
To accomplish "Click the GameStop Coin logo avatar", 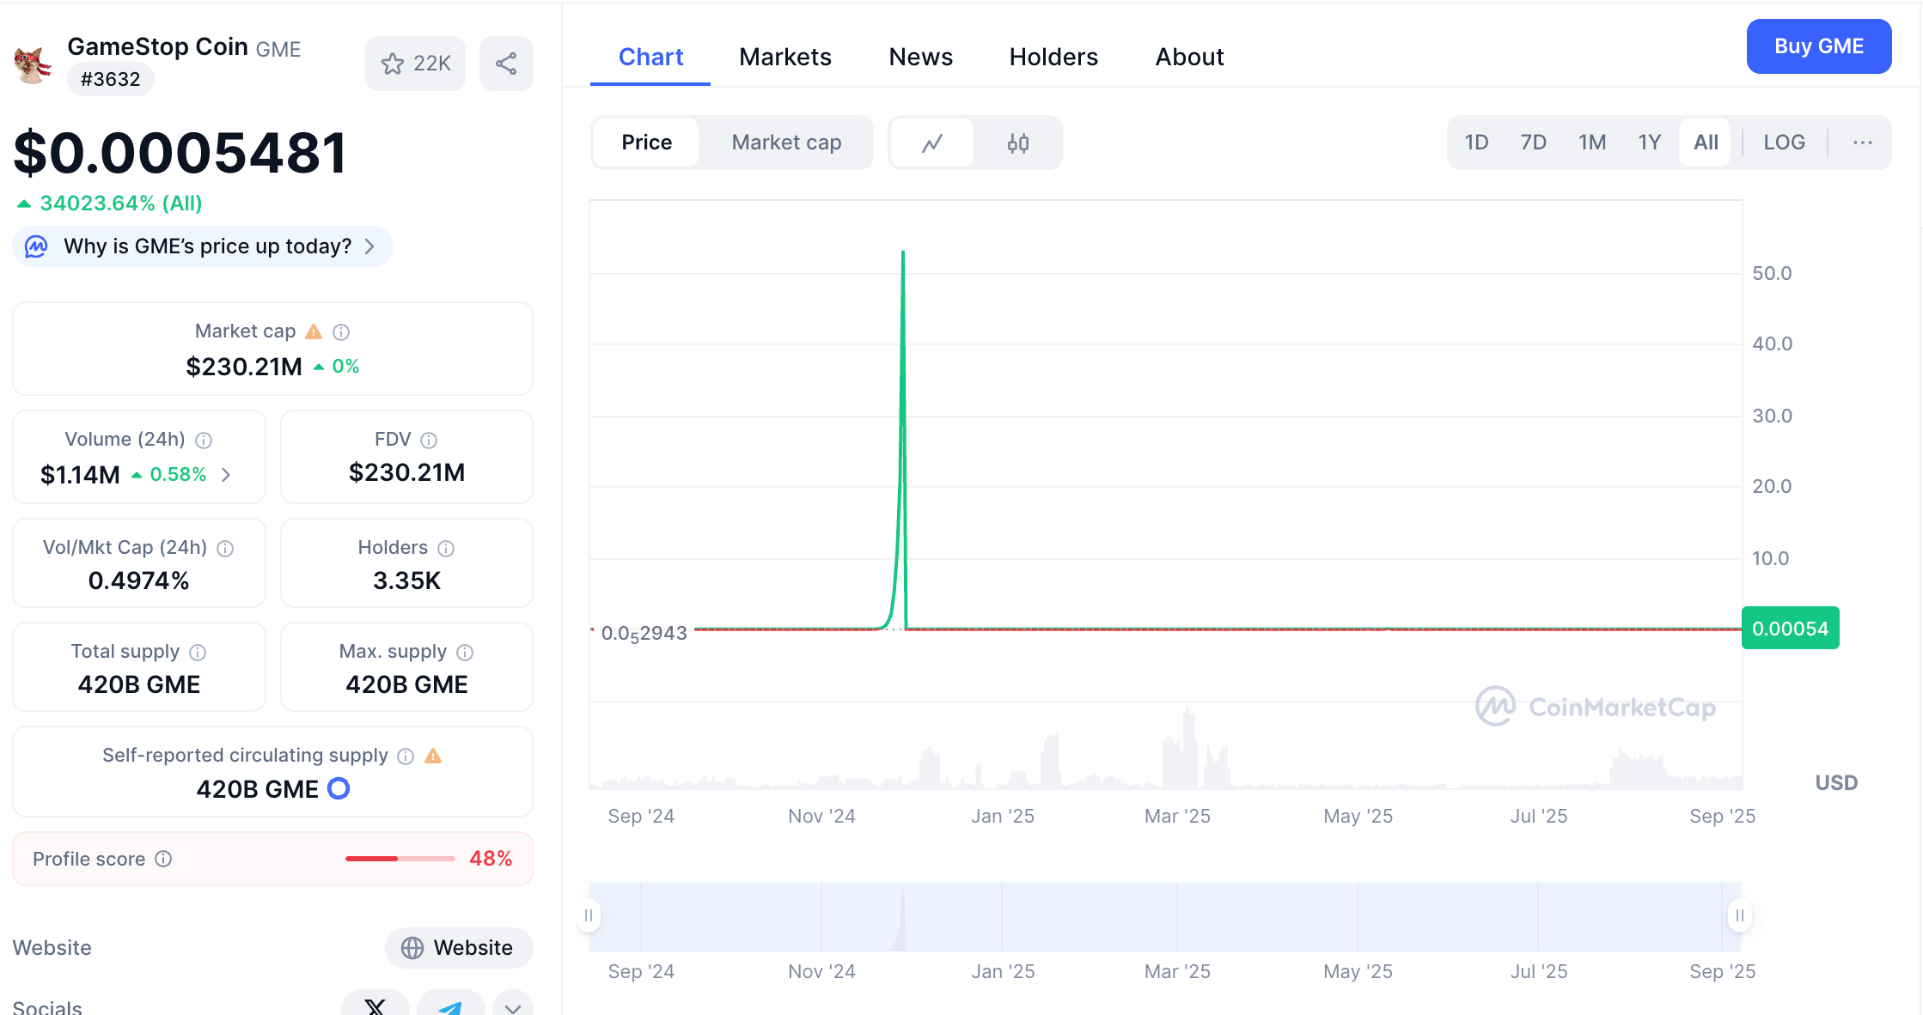I will (x=33, y=65).
